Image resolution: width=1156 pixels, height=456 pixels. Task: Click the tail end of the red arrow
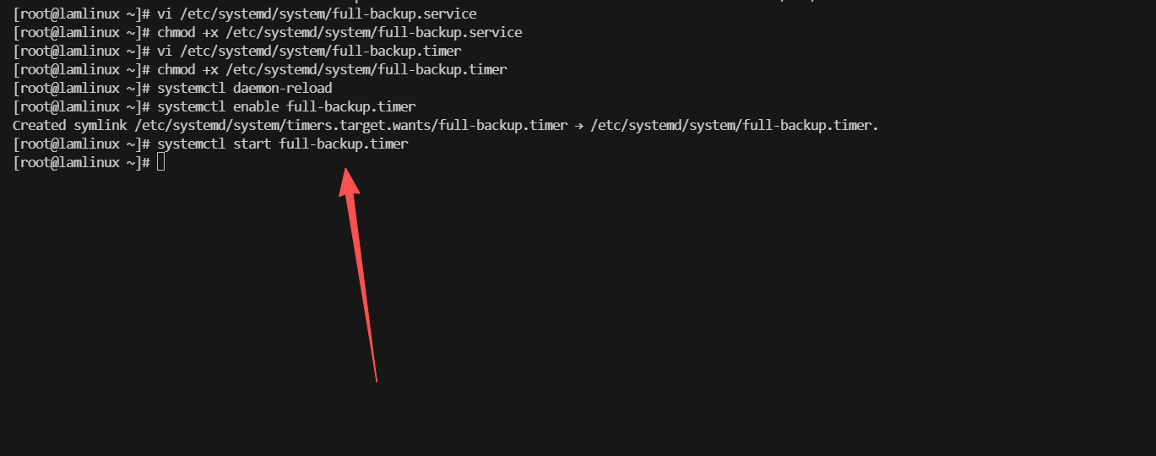click(376, 380)
